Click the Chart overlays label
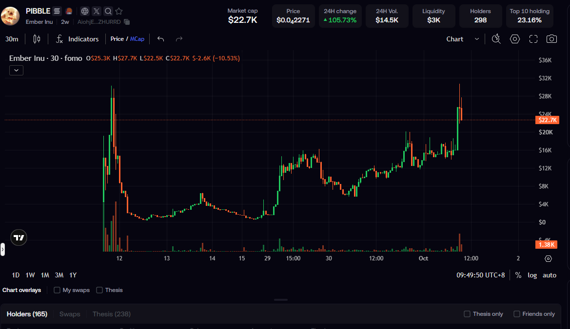Image resolution: width=570 pixels, height=329 pixels. tap(22, 290)
